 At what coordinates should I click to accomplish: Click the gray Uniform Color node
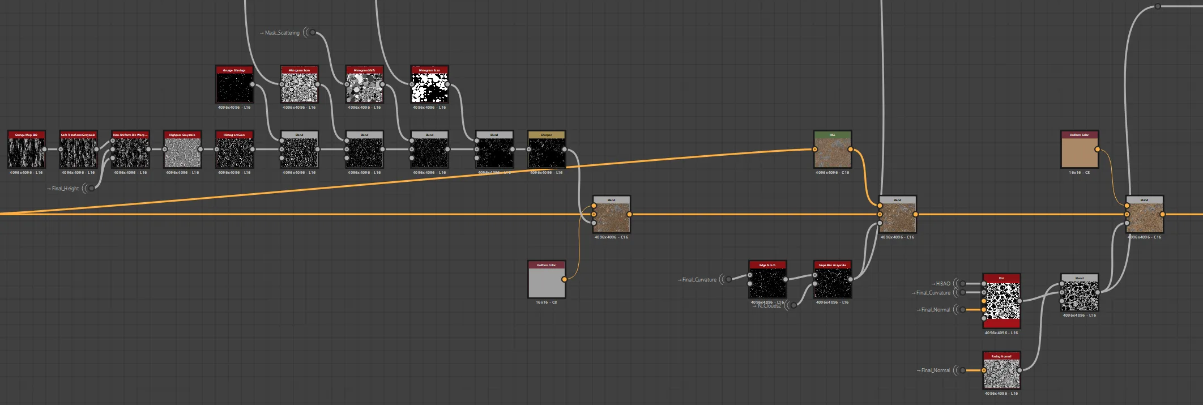(547, 279)
